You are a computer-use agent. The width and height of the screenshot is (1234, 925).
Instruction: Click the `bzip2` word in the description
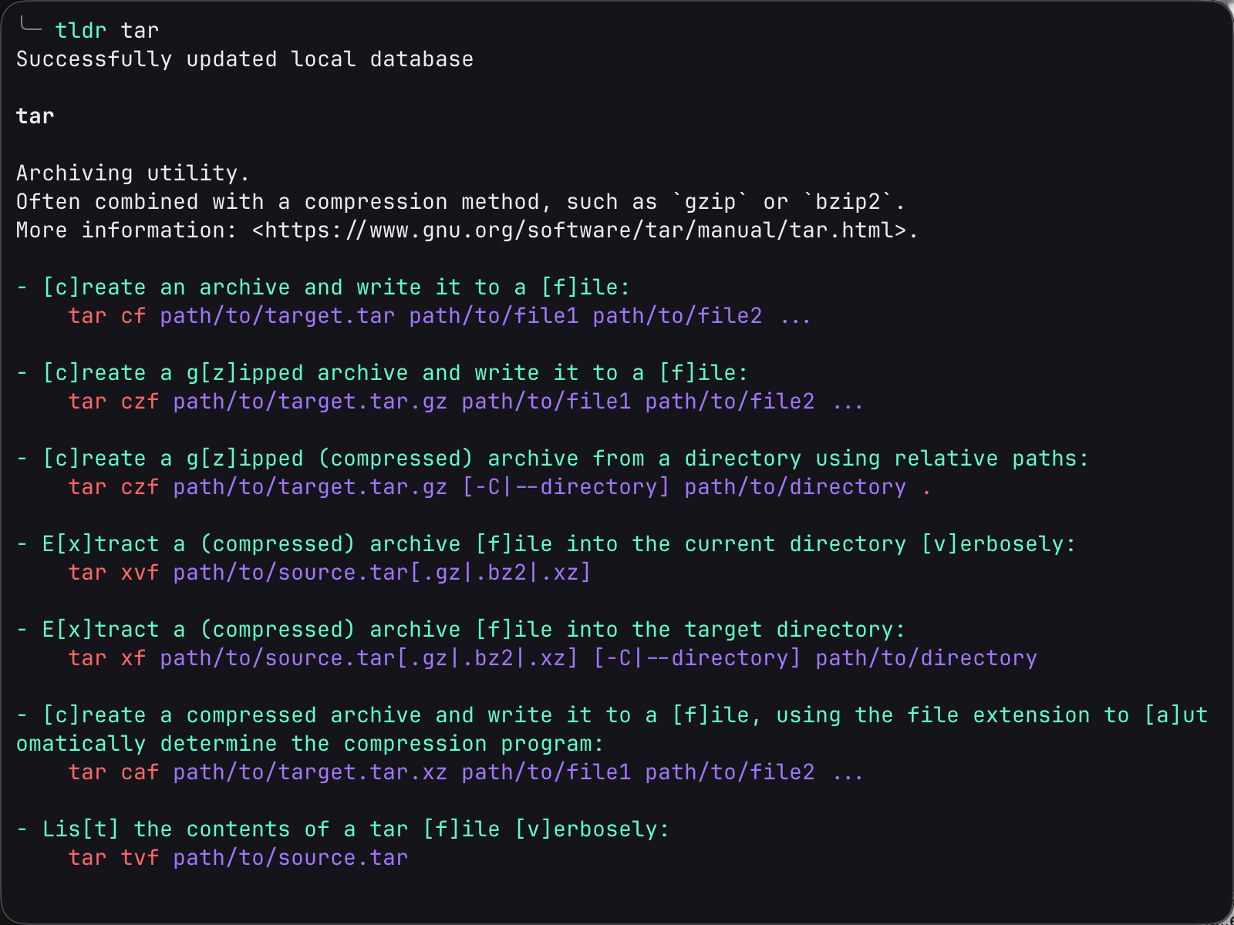[x=848, y=202]
